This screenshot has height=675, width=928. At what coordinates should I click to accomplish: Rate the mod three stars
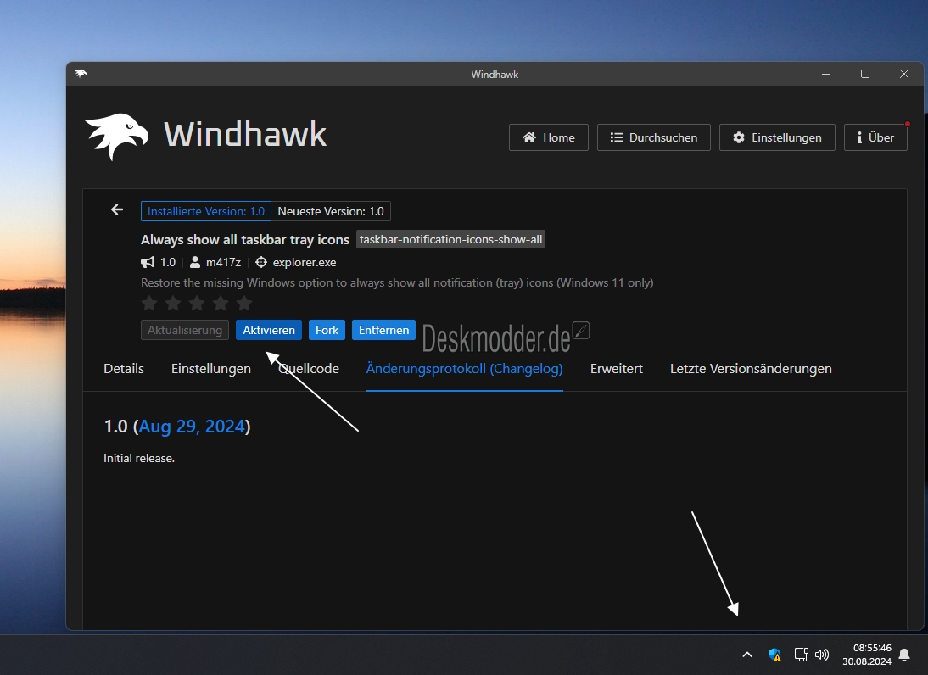click(x=197, y=304)
